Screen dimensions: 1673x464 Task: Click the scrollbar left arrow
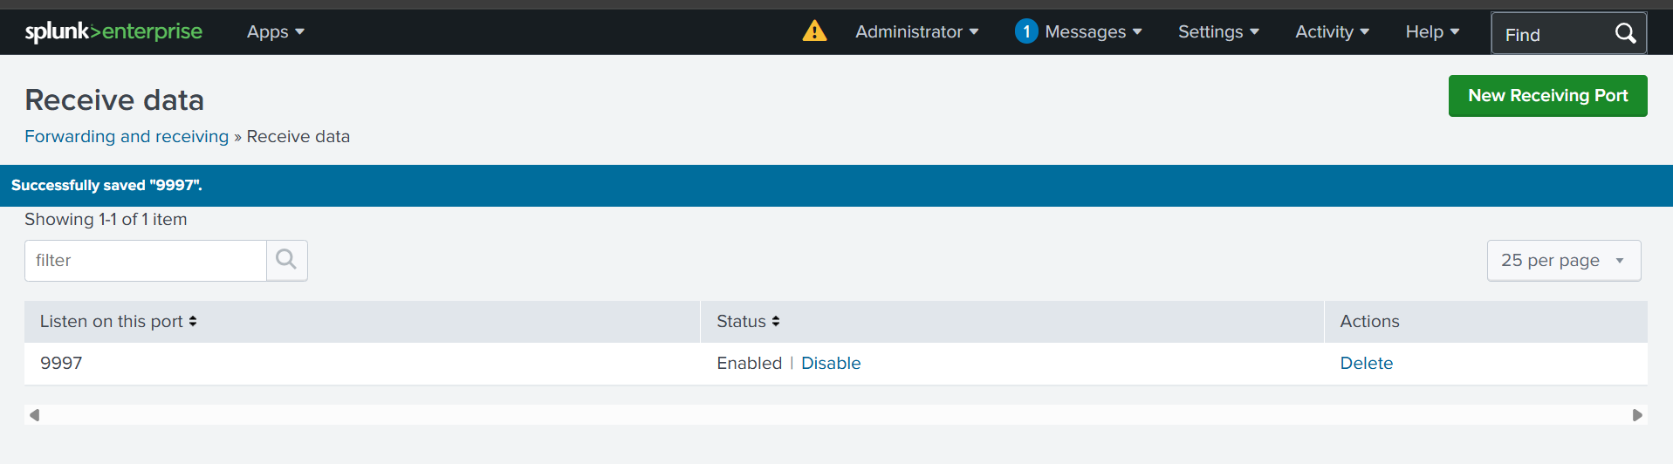[35, 415]
